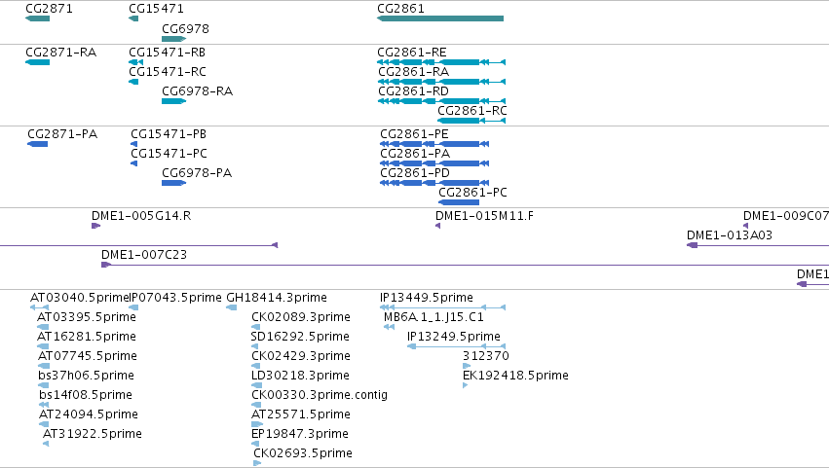
Task: Click the DME1-015M11.F marker
Action: [437, 226]
